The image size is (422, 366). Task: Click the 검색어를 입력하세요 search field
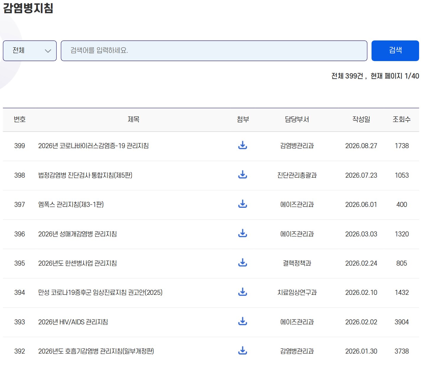214,51
